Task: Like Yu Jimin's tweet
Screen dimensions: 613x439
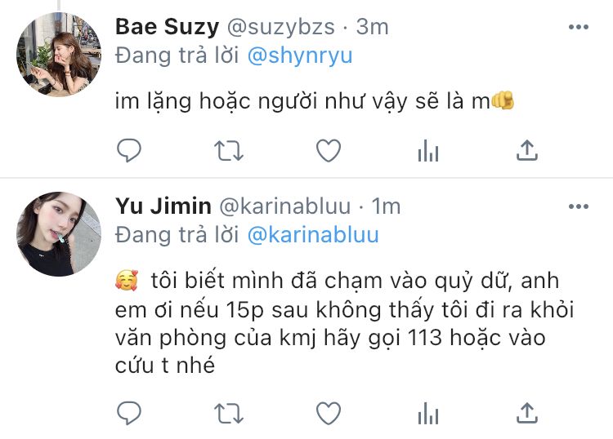Action: point(329,413)
